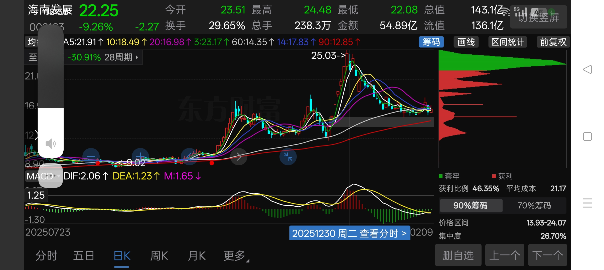This screenshot has width=604, height=270.
Task: Tap the speaker mute icon
Action: (x=51, y=144)
